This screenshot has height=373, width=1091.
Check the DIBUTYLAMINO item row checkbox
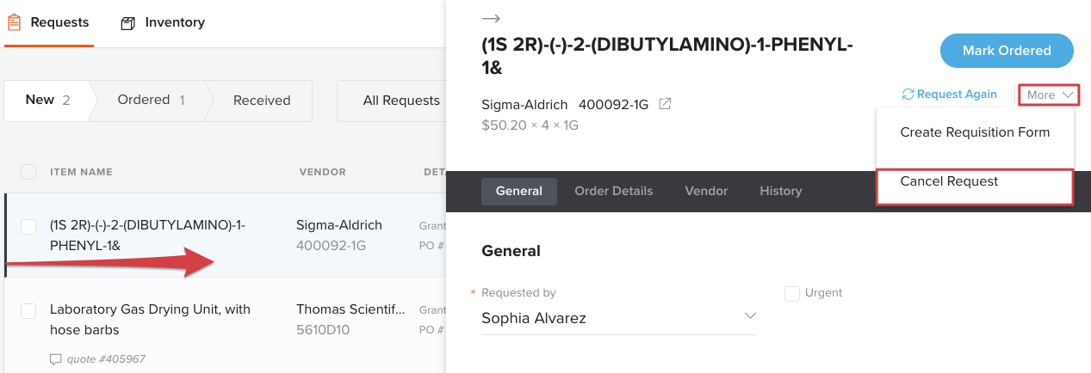(x=28, y=226)
